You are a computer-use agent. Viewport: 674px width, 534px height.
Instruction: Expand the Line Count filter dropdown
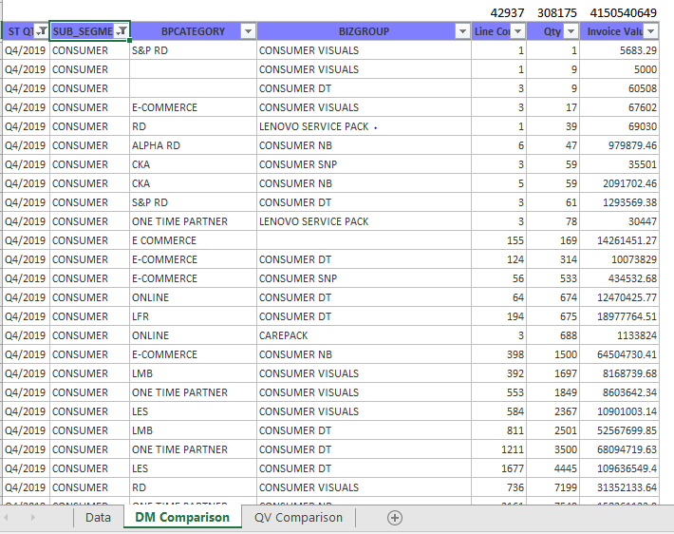tap(517, 31)
